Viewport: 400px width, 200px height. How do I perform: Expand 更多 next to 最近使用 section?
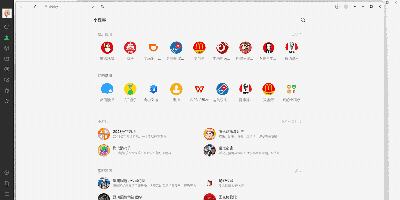point(295,34)
